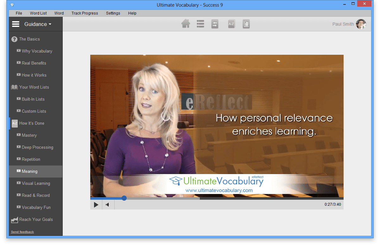Minimize the Ultimate Vocabulary window
380x250 pixels.
345,4
